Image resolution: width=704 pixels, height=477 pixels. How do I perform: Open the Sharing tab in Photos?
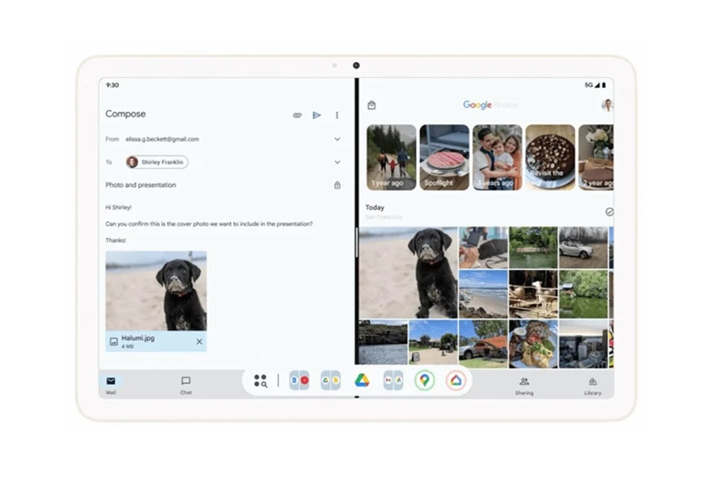pos(524,384)
